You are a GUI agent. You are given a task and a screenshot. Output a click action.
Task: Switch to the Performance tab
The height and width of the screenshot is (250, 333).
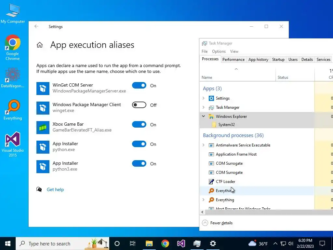point(233,60)
